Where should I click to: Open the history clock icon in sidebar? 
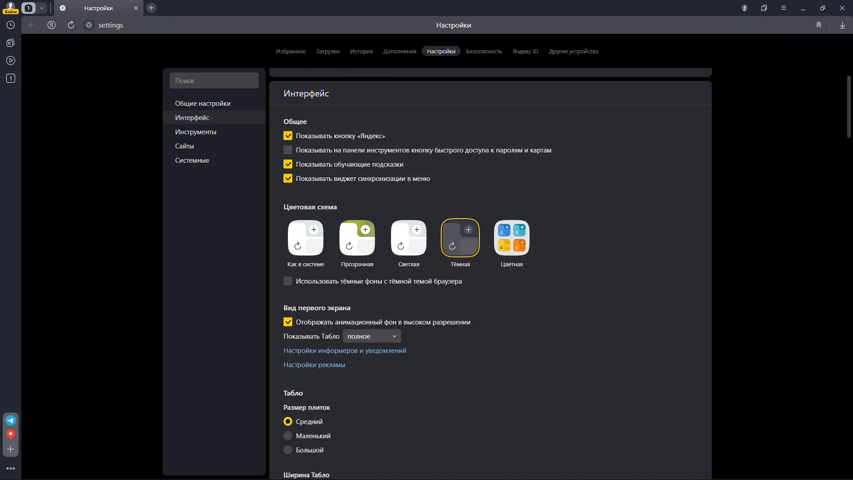(11, 25)
